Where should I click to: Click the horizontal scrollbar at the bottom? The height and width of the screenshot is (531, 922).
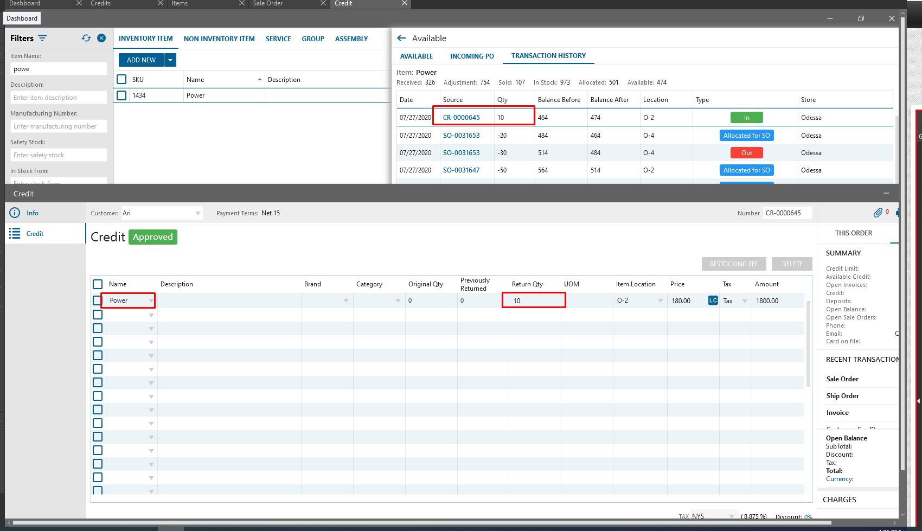[x=422, y=523]
